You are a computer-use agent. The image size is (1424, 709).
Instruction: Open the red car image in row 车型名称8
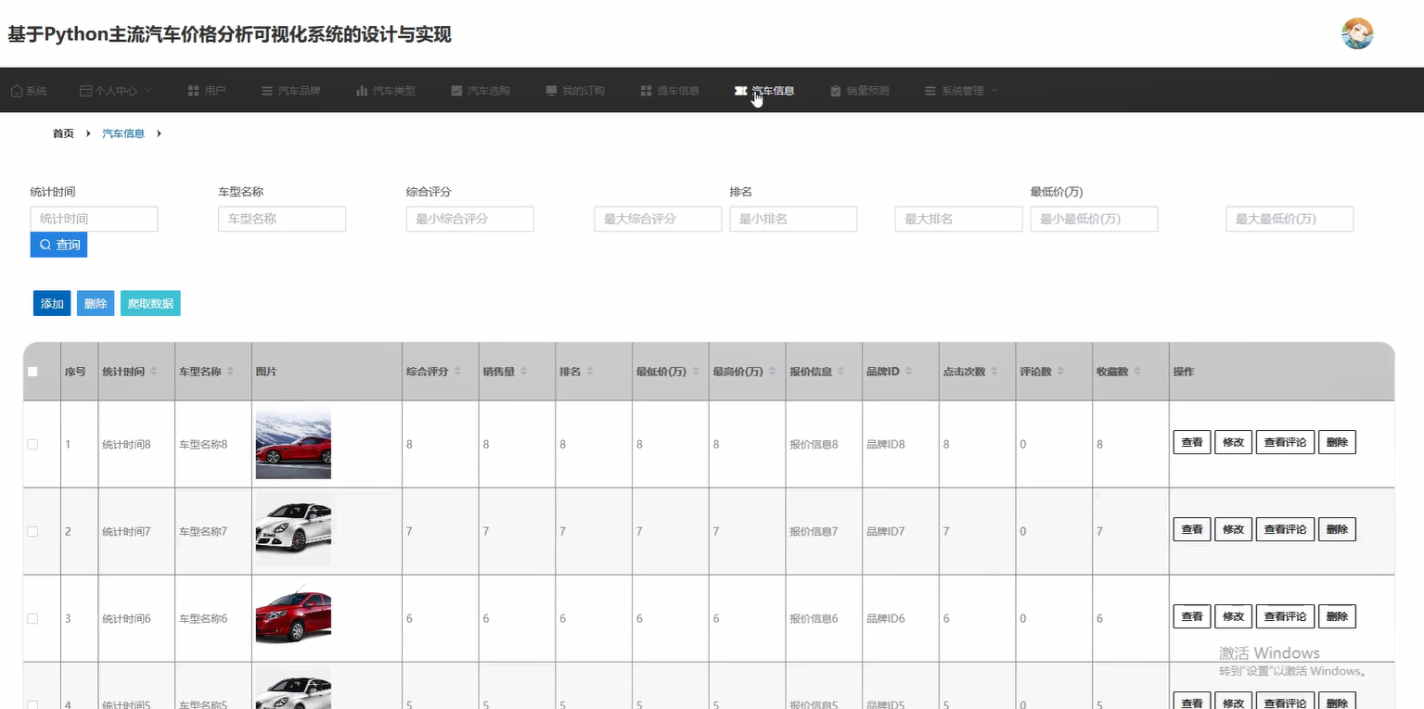click(293, 442)
